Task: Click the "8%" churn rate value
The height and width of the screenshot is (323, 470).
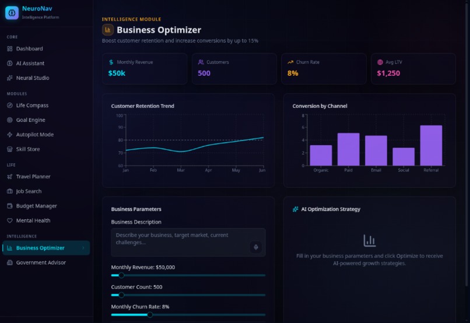Action: 293,73
